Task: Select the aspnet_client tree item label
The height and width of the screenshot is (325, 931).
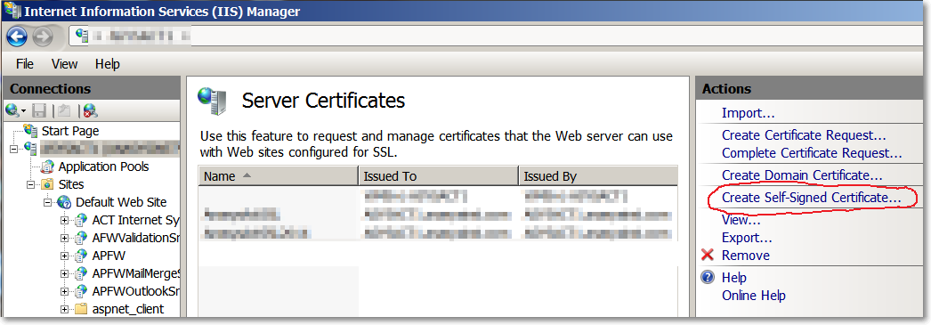Action: [x=127, y=310]
